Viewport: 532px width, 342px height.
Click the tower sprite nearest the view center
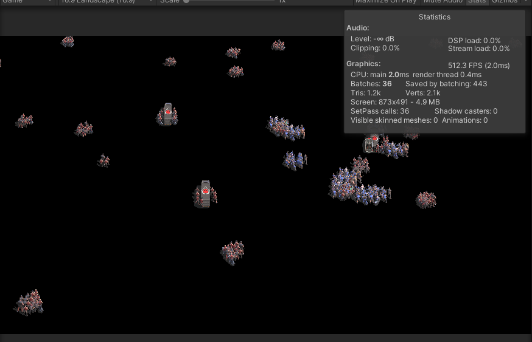(x=206, y=194)
